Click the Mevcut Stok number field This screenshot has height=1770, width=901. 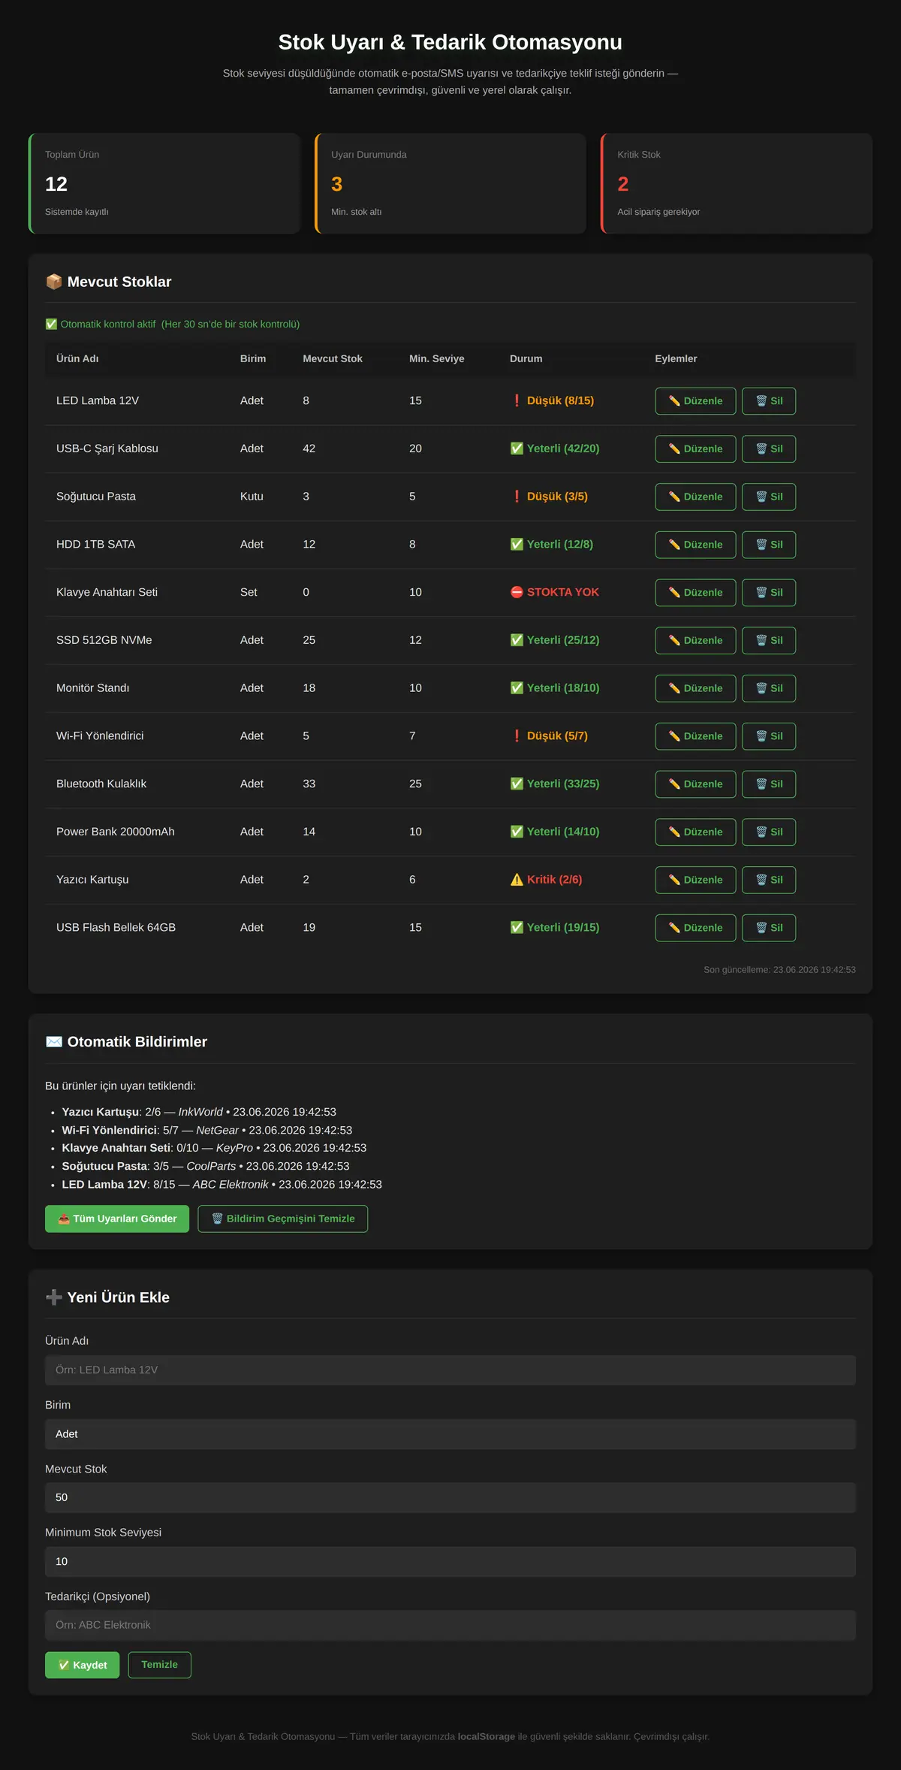coord(450,1497)
